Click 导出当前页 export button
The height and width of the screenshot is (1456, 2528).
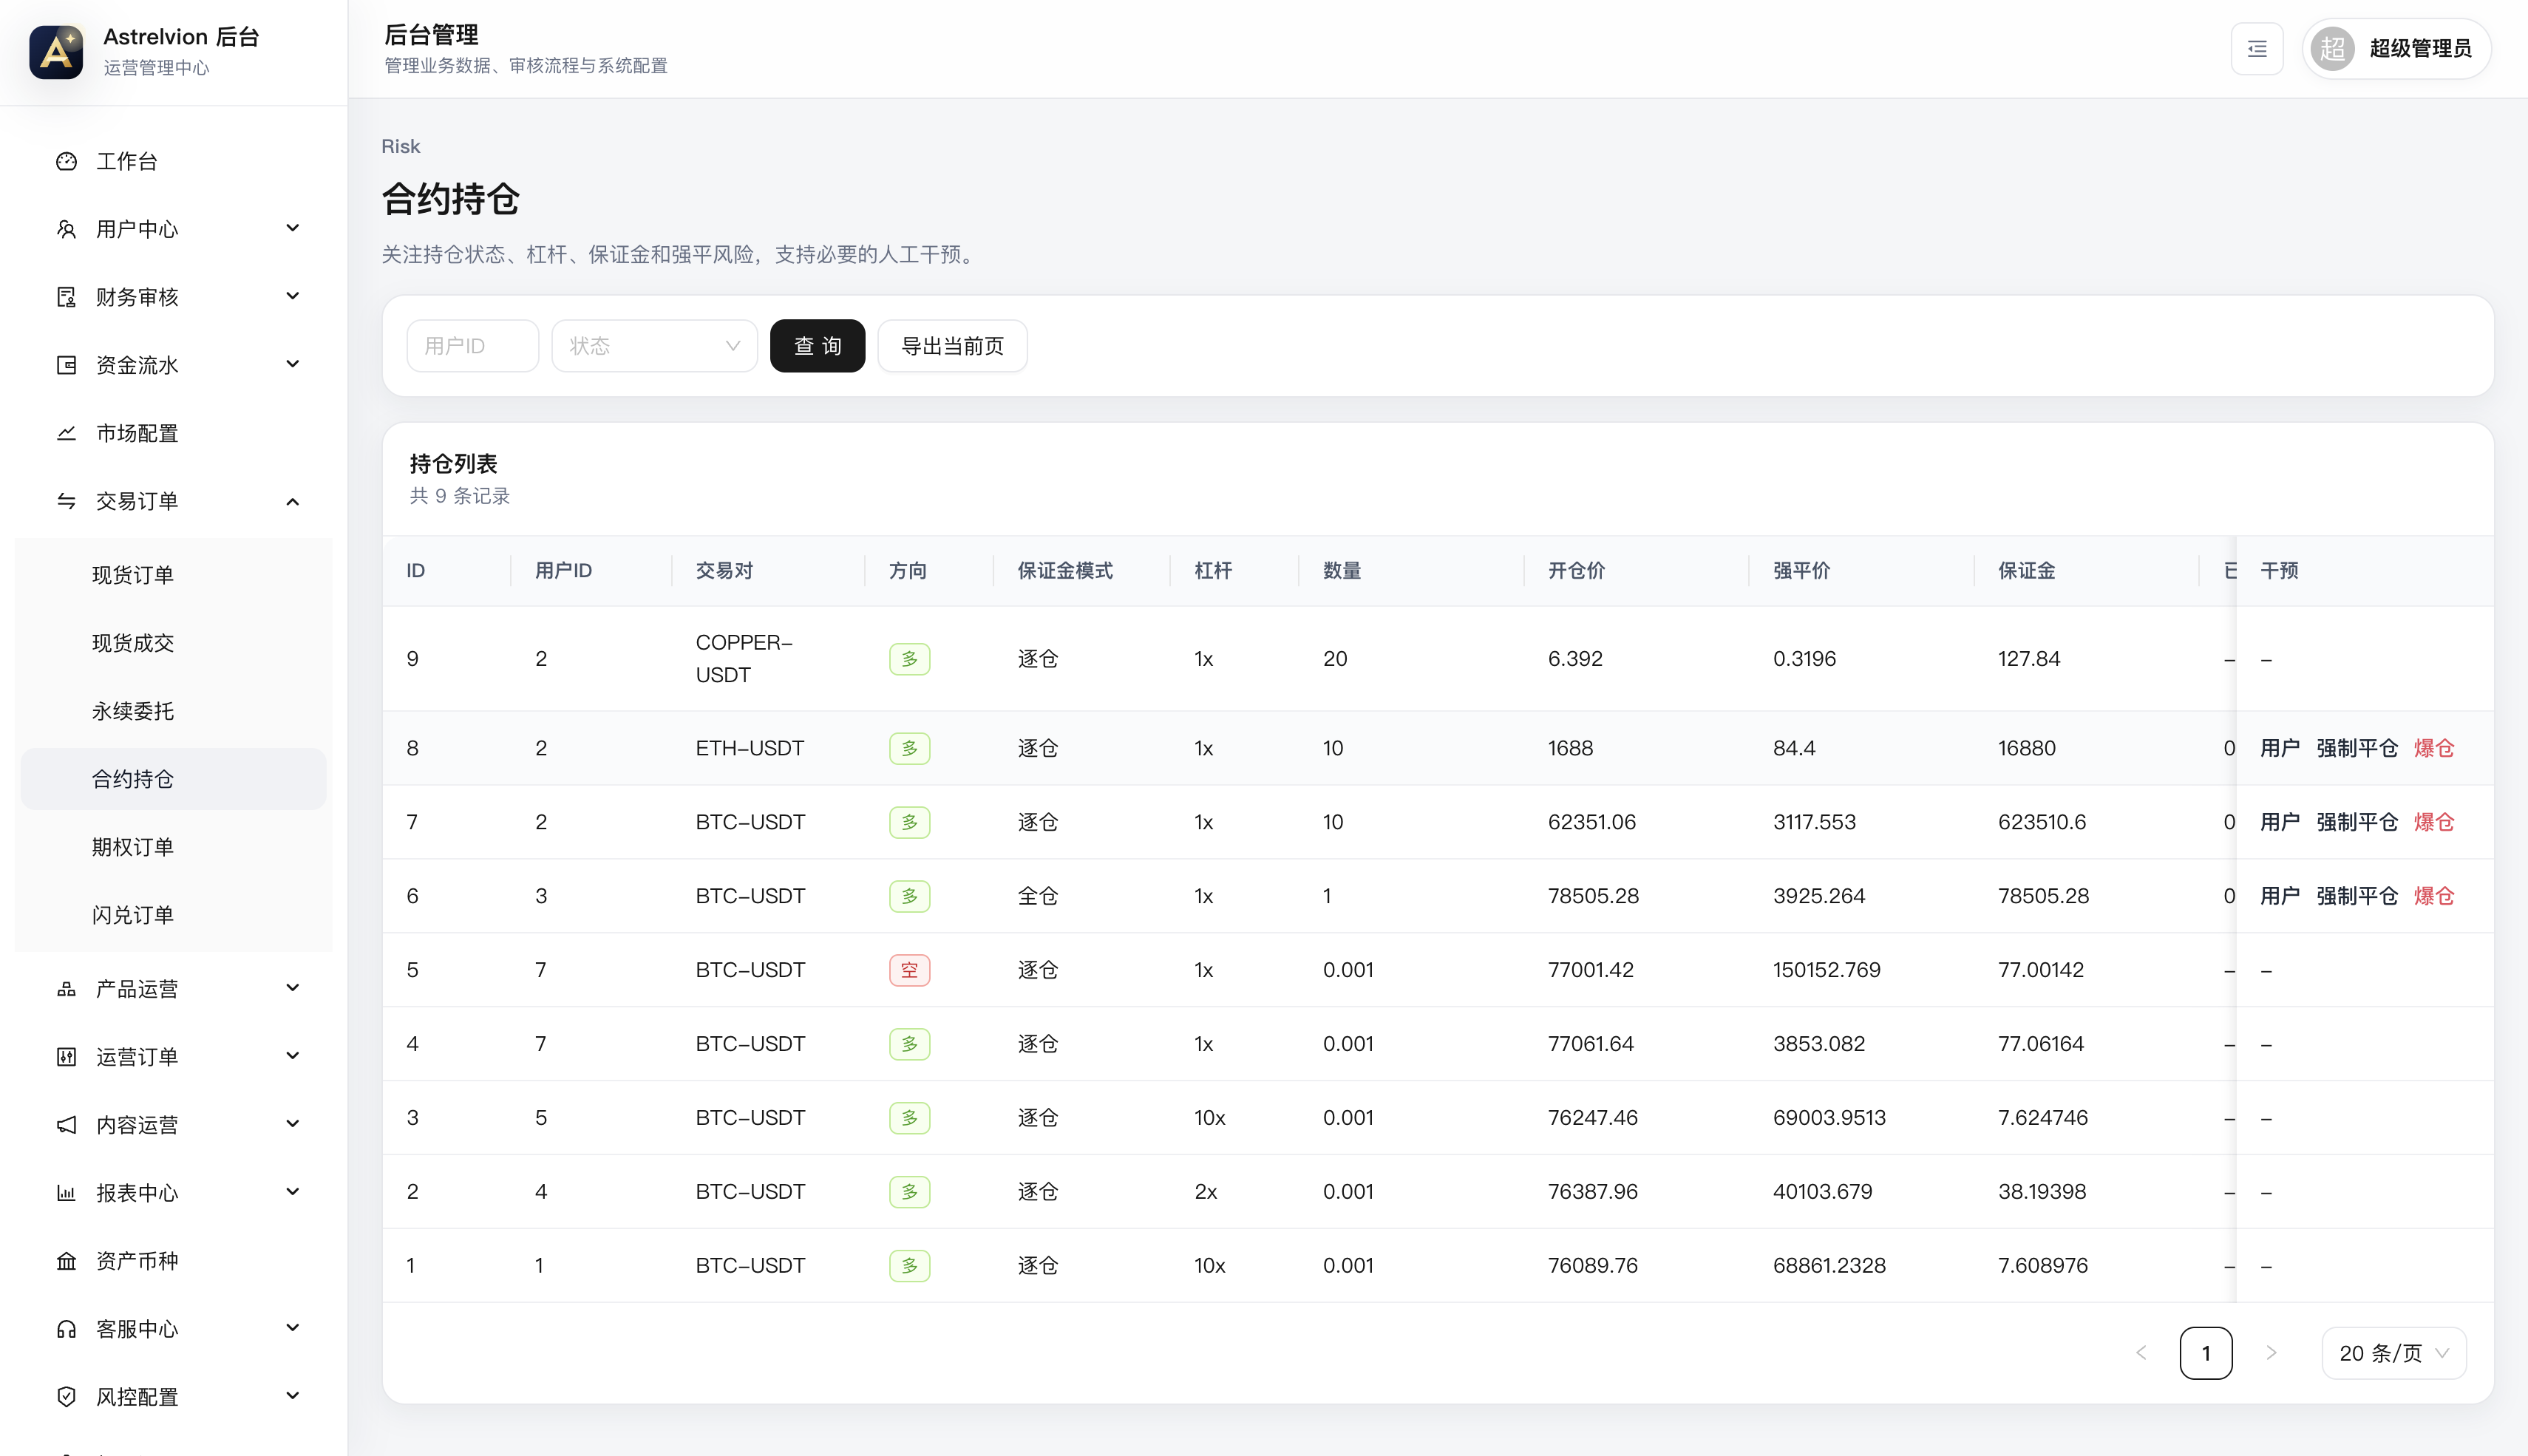(952, 346)
